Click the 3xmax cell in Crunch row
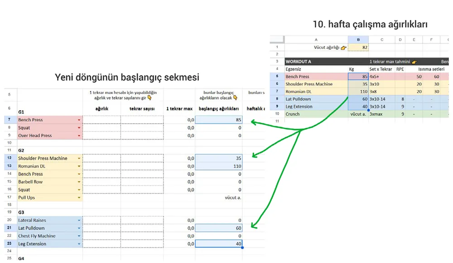453x263 pixels. coord(381,114)
